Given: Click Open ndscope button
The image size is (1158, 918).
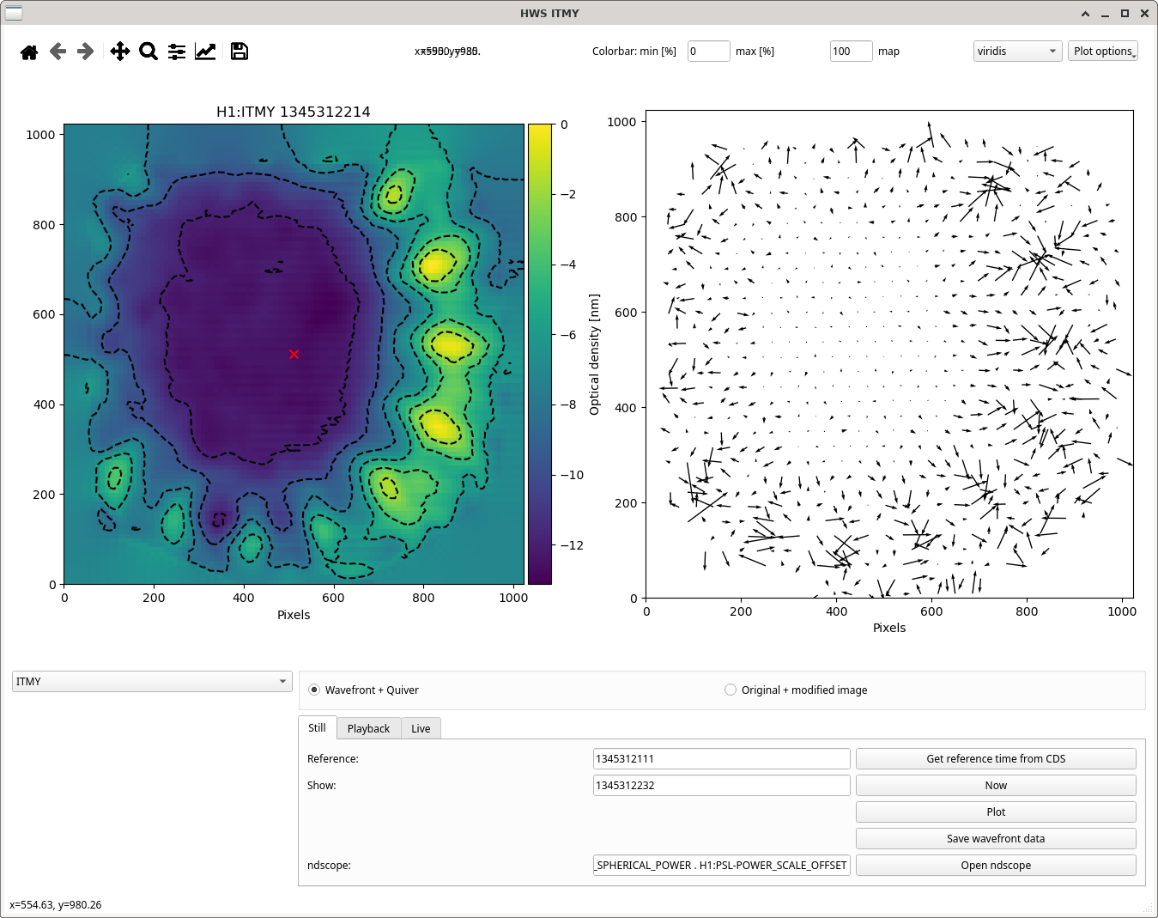Looking at the screenshot, I should (x=996, y=865).
